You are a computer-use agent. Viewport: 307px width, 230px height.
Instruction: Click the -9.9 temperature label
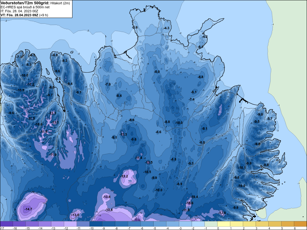click(x=154, y=178)
